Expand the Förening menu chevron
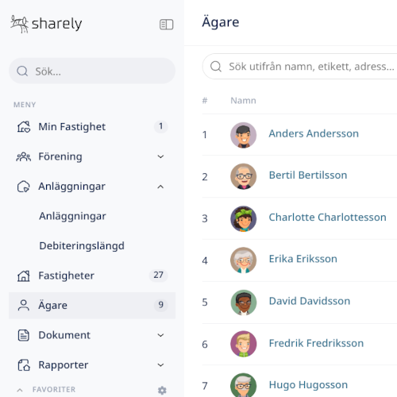The width and height of the screenshot is (397, 397). coord(160,156)
